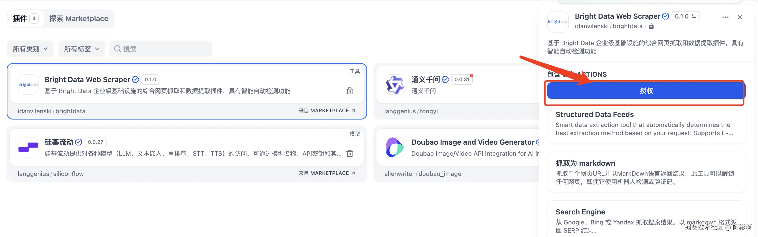Open the three-dot more options menu
Viewport: 758px width, 237px height.
[x=725, y=17]
